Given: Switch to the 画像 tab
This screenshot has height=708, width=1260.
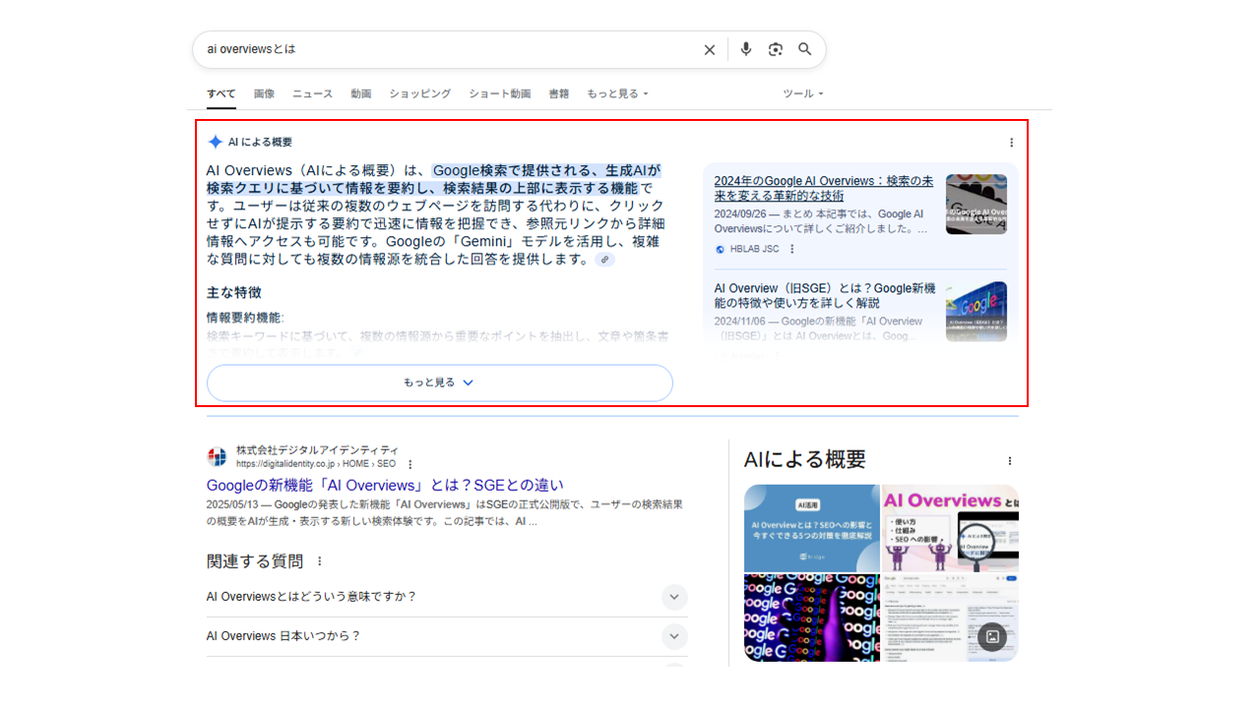Looking at the screenshot, I should pos(264,93).
